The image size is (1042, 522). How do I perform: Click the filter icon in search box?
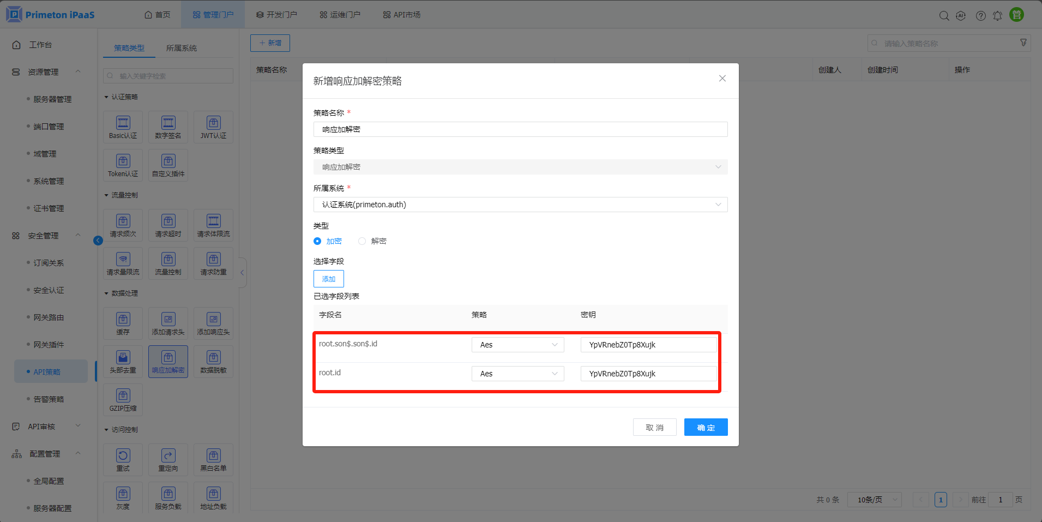pyautogui.click(x=1023, y=43)
